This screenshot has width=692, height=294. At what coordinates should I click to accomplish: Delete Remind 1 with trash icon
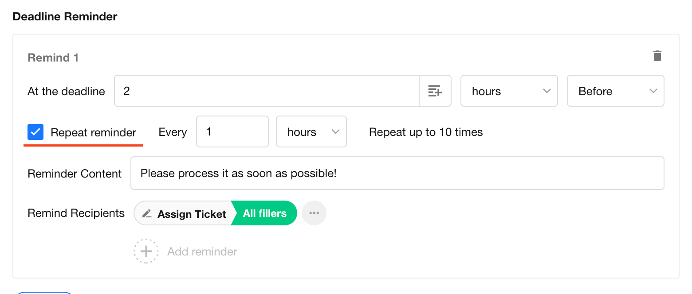click(x=657, y=56)
